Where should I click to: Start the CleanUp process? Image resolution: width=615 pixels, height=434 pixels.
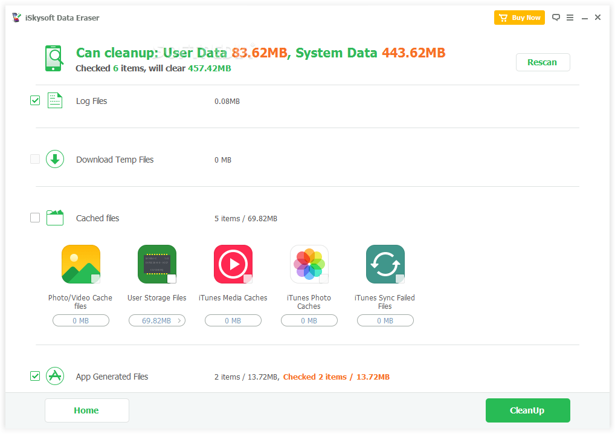[x=527, y=410]
